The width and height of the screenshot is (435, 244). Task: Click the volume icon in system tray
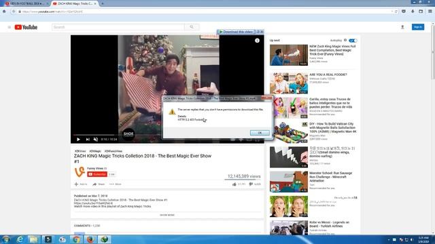(412, 239)
